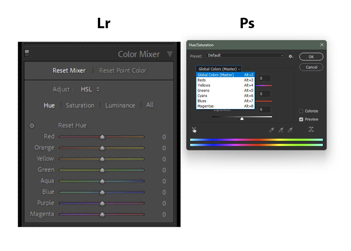Select Magentas from the channel list
Viewport: 351px width, 251px height.
point(225,106)
